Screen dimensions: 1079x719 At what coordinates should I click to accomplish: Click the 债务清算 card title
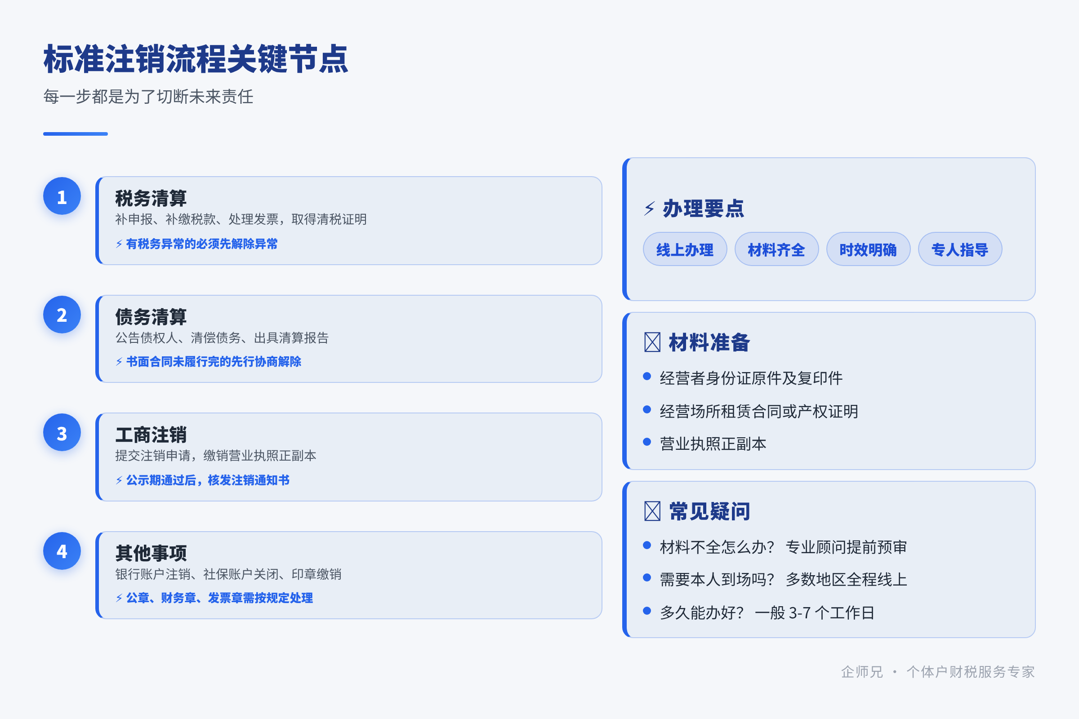coord(151,317)
